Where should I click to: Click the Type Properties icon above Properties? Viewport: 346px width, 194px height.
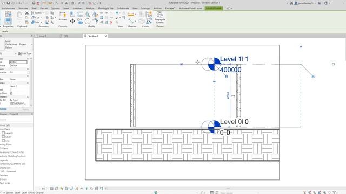[x=8, y=15]
